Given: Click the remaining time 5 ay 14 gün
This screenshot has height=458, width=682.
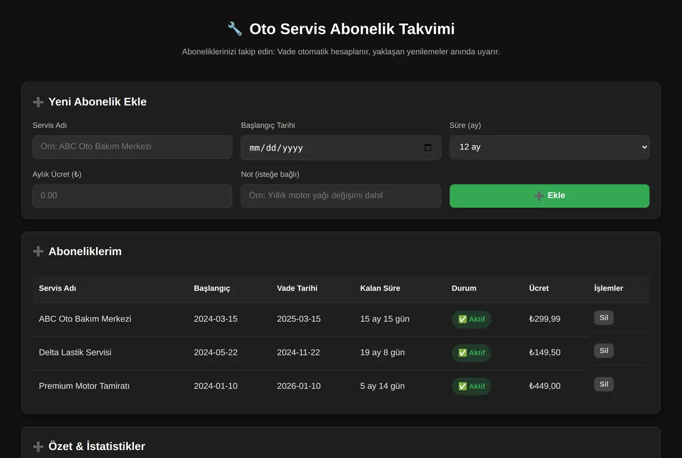Looking at the screenshot, I should [x=382, y=386].
